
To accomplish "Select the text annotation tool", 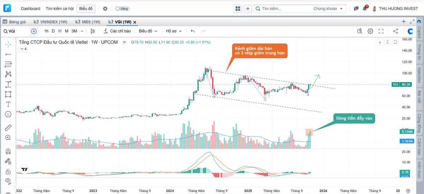I will pyautogui.click(x=8, y=104).
